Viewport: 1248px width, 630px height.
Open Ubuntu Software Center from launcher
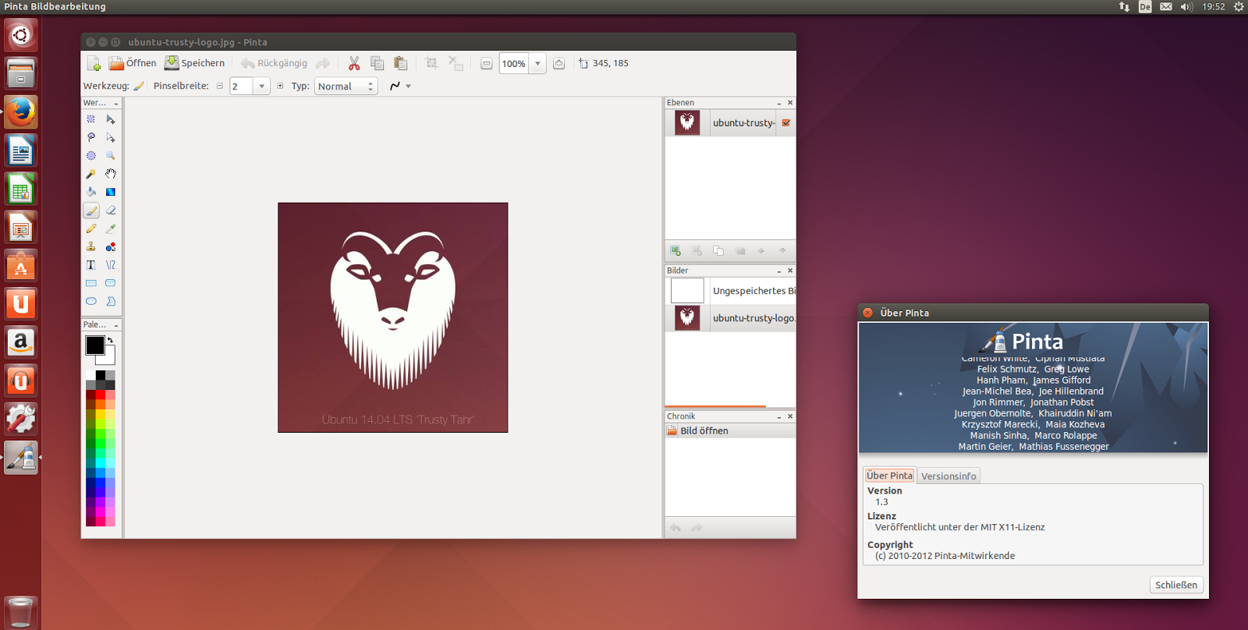21,265
